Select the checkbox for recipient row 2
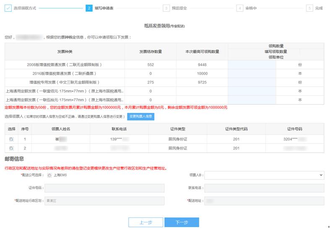Viewport: 330px width, 230px height. [x=11, y=148]
